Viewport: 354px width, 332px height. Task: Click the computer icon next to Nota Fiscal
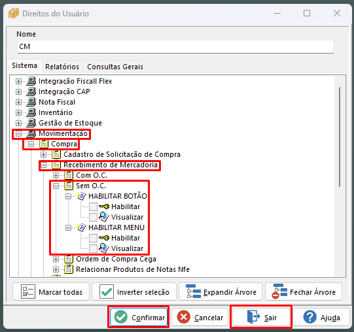tap(31, 102)
